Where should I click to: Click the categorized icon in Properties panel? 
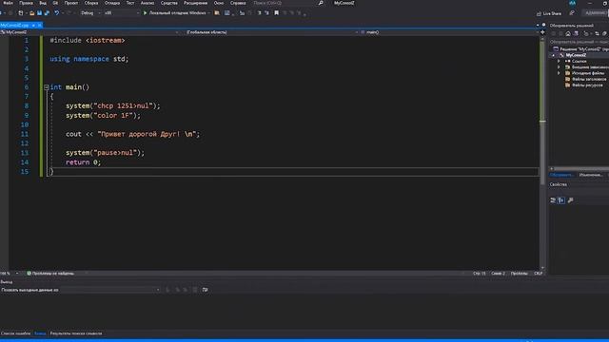(553, 200)
